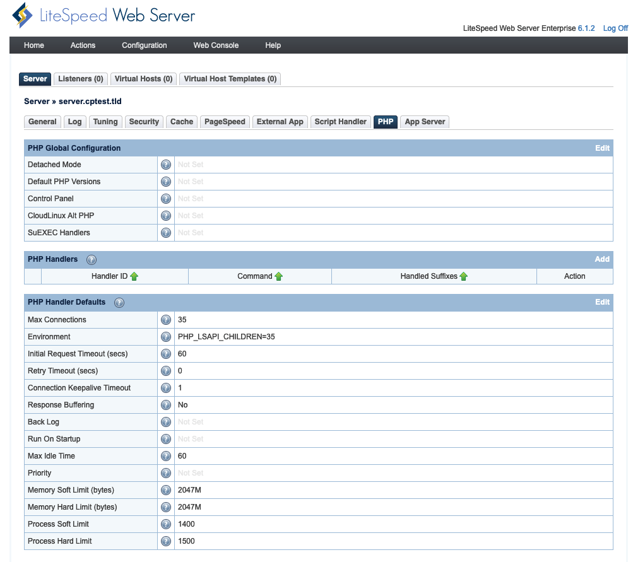
Task: Open the PageSpeed sub-tab
Action: [x=225, y=122]
